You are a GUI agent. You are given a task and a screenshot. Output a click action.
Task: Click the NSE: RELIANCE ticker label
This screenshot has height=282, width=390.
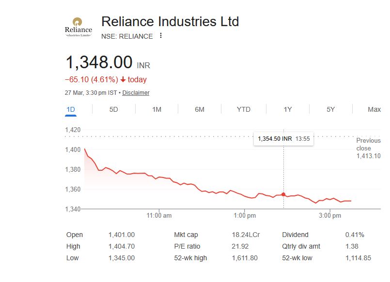tap(127, 36)
